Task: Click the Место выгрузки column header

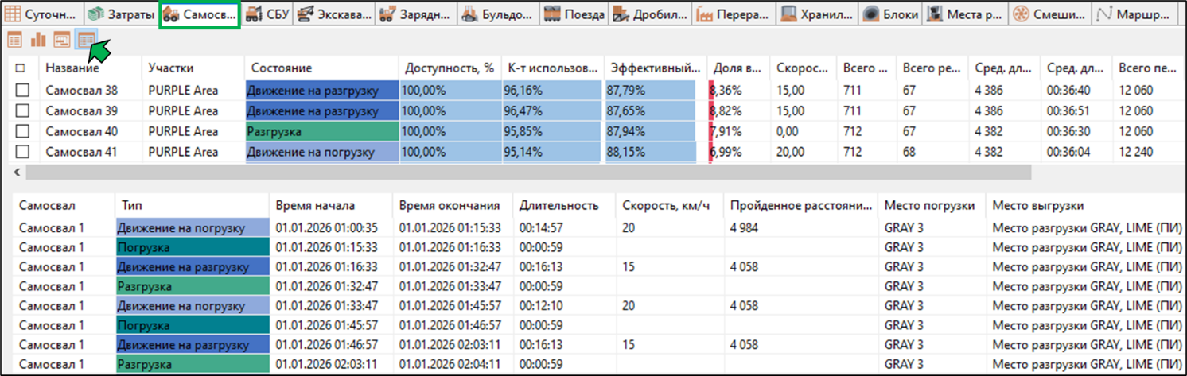Action: (1086, 205)
